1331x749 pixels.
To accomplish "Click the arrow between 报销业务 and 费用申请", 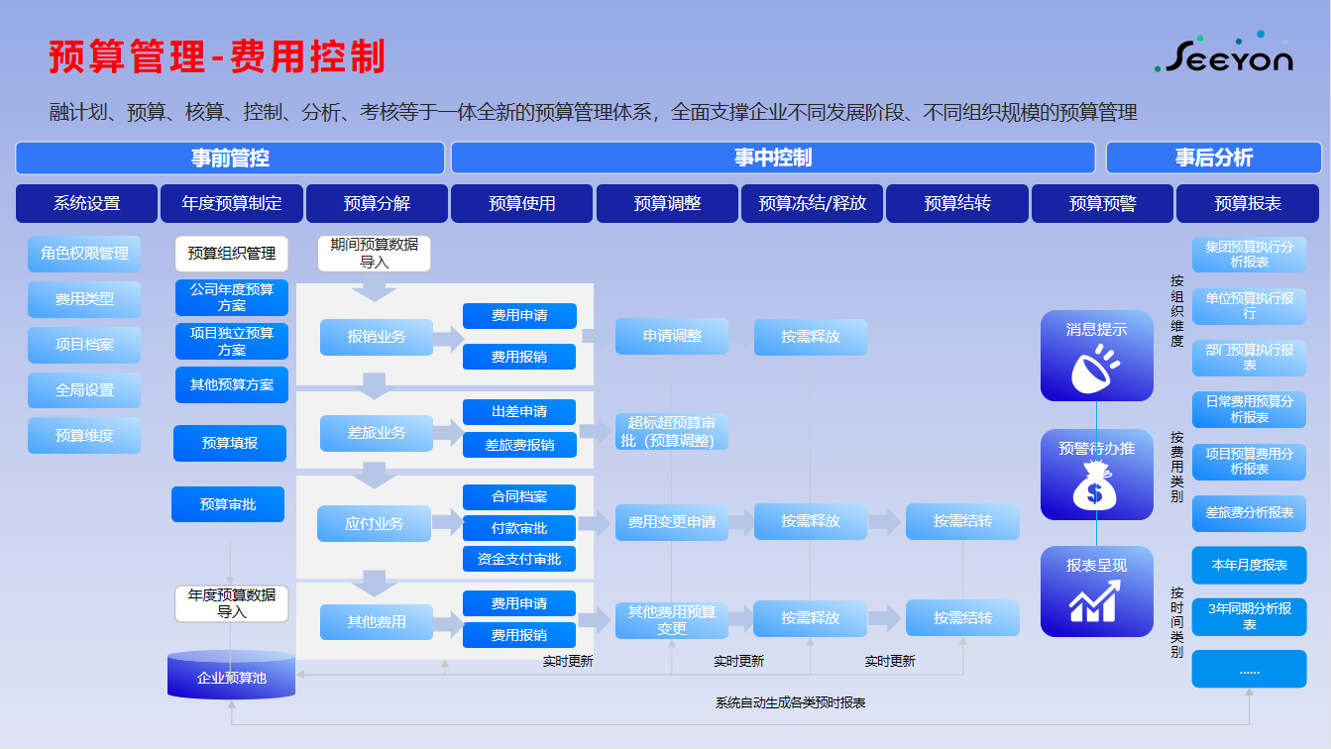I will click(x=448, y=338).
